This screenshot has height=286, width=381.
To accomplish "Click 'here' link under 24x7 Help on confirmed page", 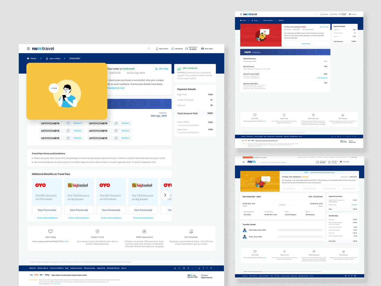I will [66, 241].
